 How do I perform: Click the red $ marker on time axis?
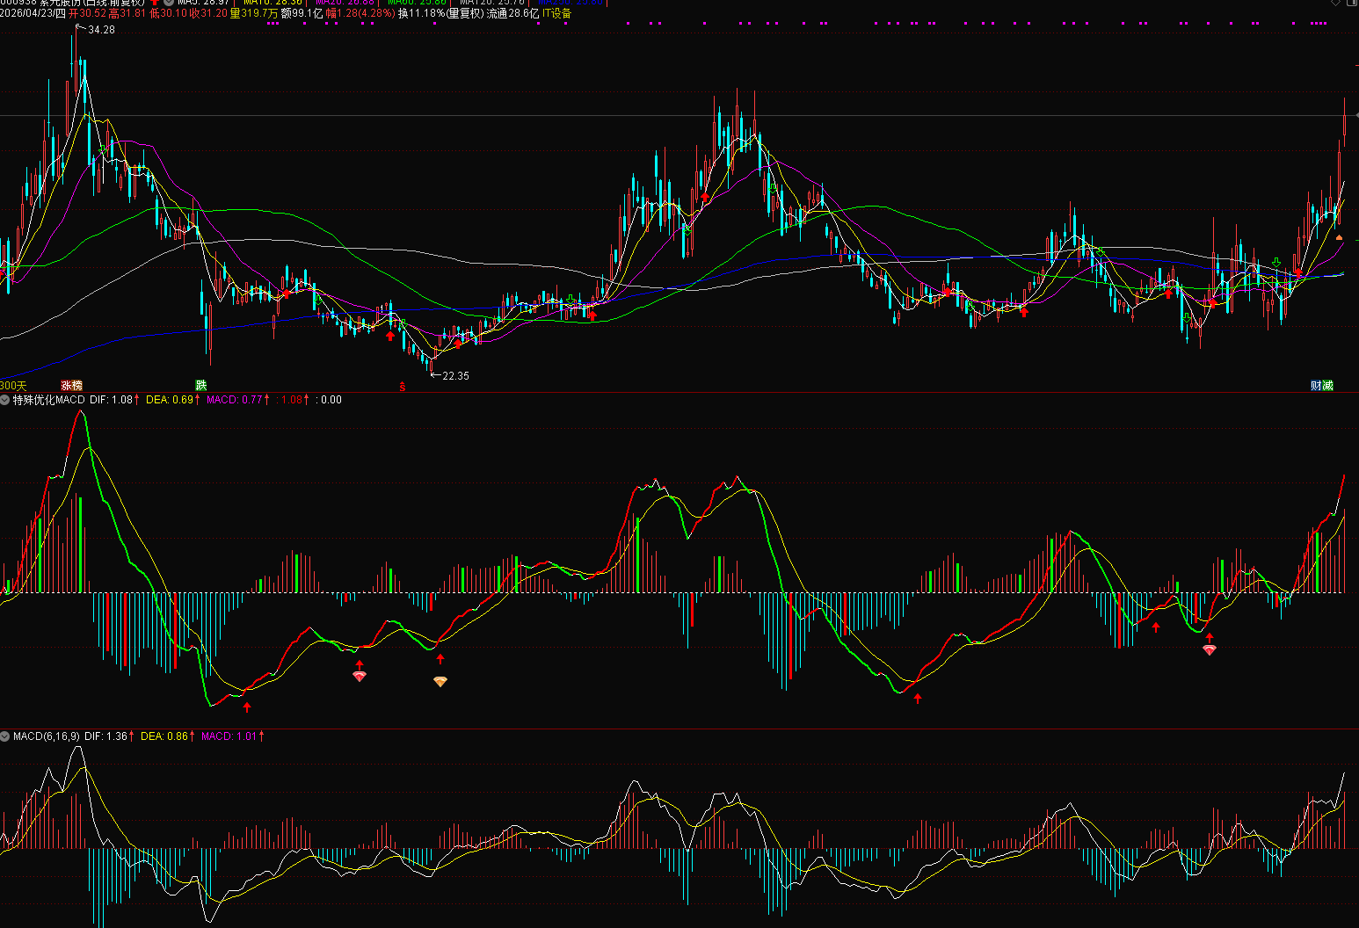(x=403, y=387)
